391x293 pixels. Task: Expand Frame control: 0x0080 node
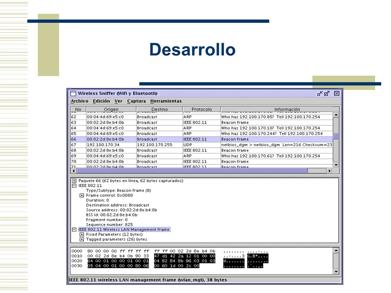[x=81, y=196]
